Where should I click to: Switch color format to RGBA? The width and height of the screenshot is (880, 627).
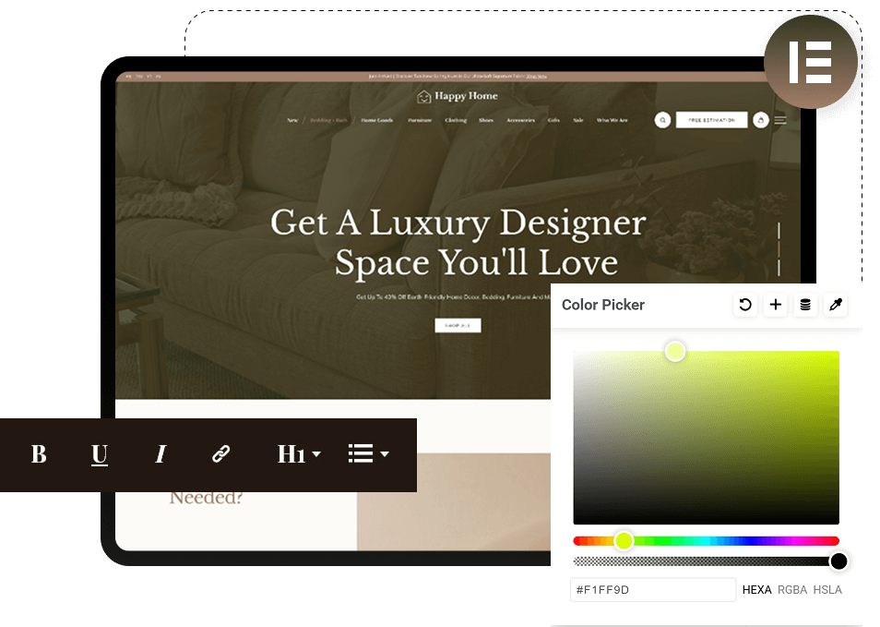point(791,590)
